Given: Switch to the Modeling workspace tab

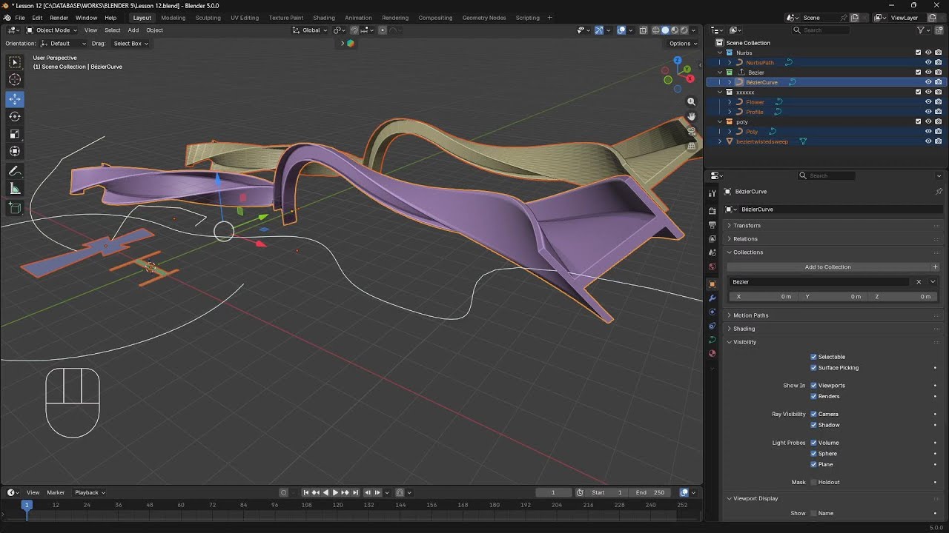Looking at the screenshot, I should (x=173, y=18).
